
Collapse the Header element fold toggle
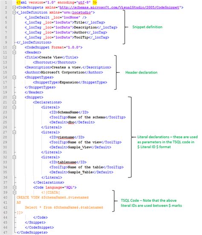(14, 52)
